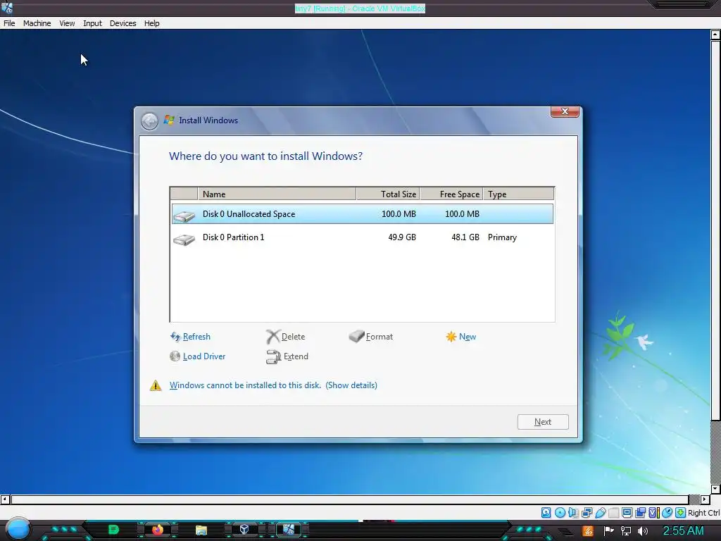Open the View menu
721x541 pixels.
67,23
